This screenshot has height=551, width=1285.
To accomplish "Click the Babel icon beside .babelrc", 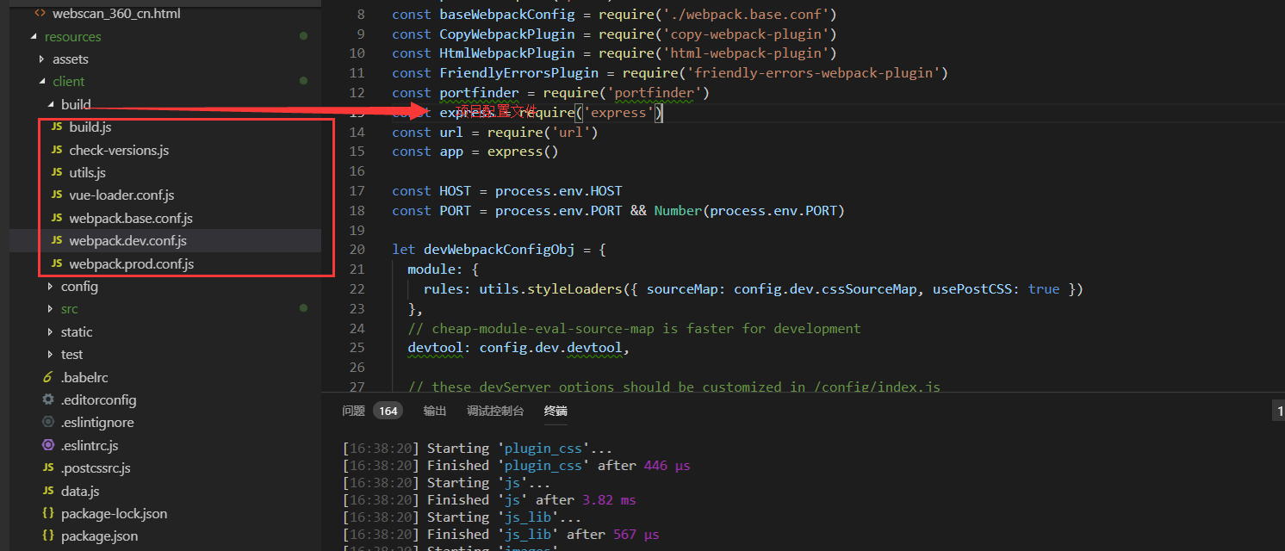I will pyautogui.click(x=48, y=377).
